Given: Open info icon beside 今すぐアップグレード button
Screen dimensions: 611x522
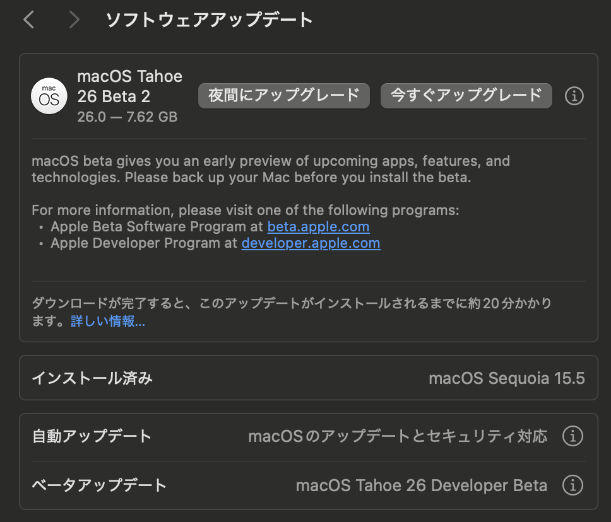Looking at the screenshot, I should tap(574, 96).
